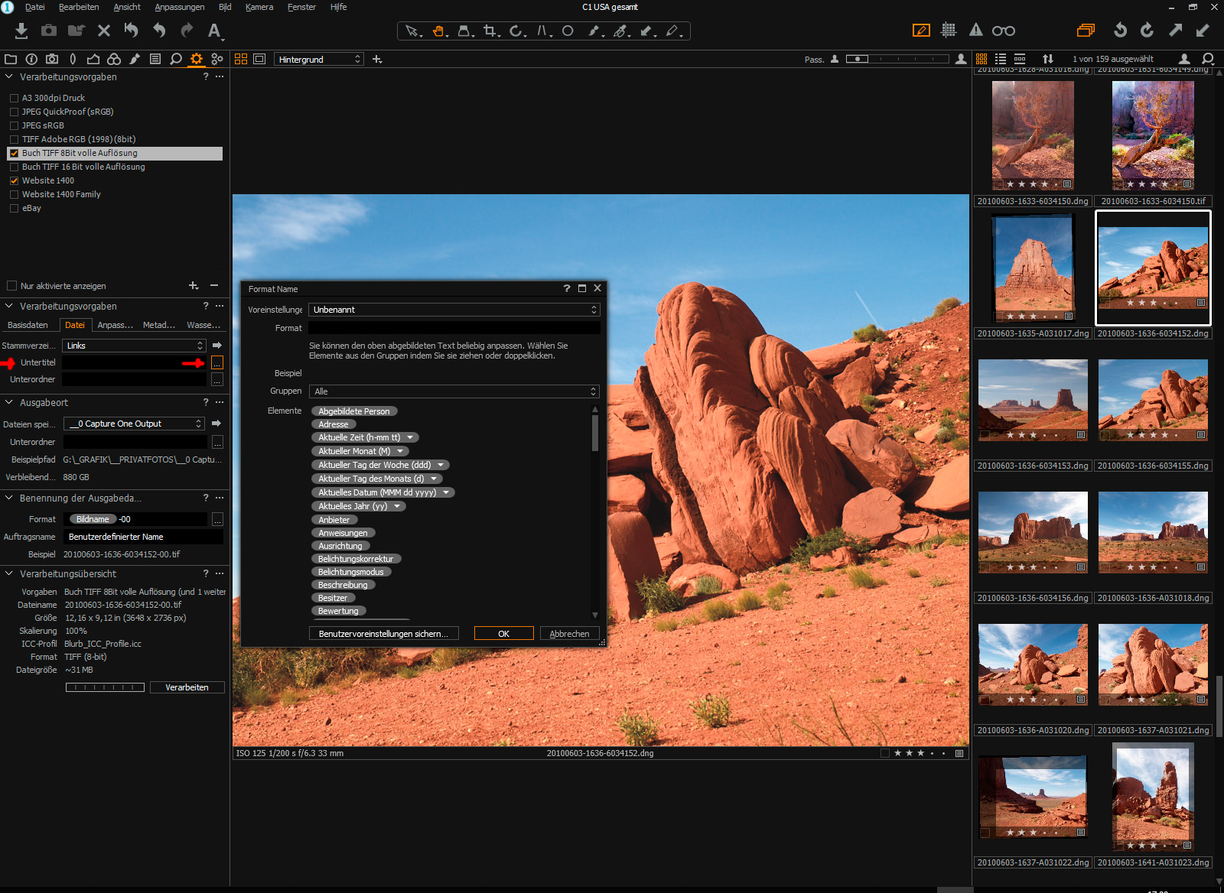The height and width of the screenshot is (893, 1224).
Task: Click the orange Edit variants stack icon
Action: 1086,31
